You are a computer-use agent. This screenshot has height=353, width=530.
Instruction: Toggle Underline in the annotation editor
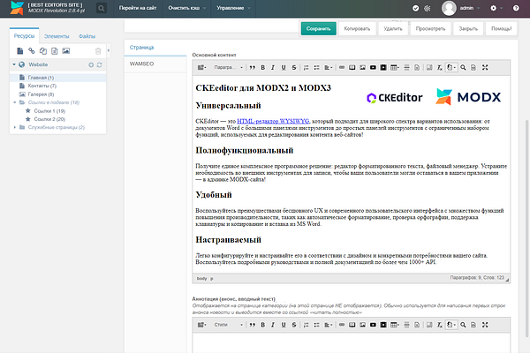pos(284,325)
